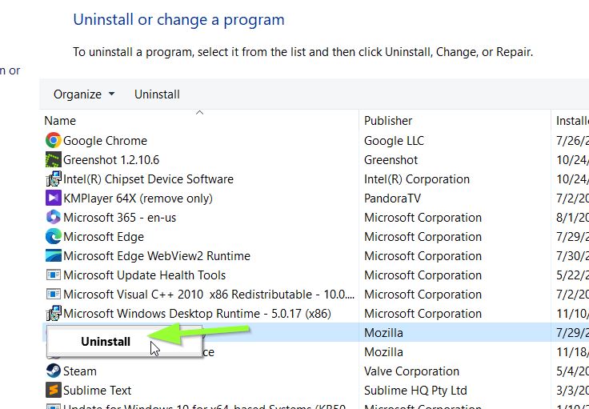The height and width of the screenshot is (409, 589).
Task: Click the Sublime Text icon
Action: pos(54,390)
